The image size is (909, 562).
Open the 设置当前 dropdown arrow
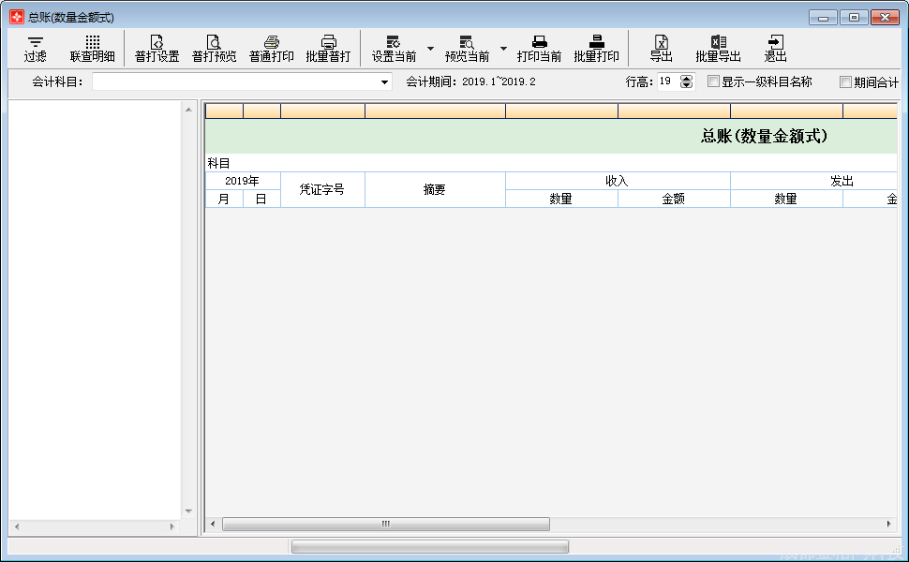coord(430,48)
